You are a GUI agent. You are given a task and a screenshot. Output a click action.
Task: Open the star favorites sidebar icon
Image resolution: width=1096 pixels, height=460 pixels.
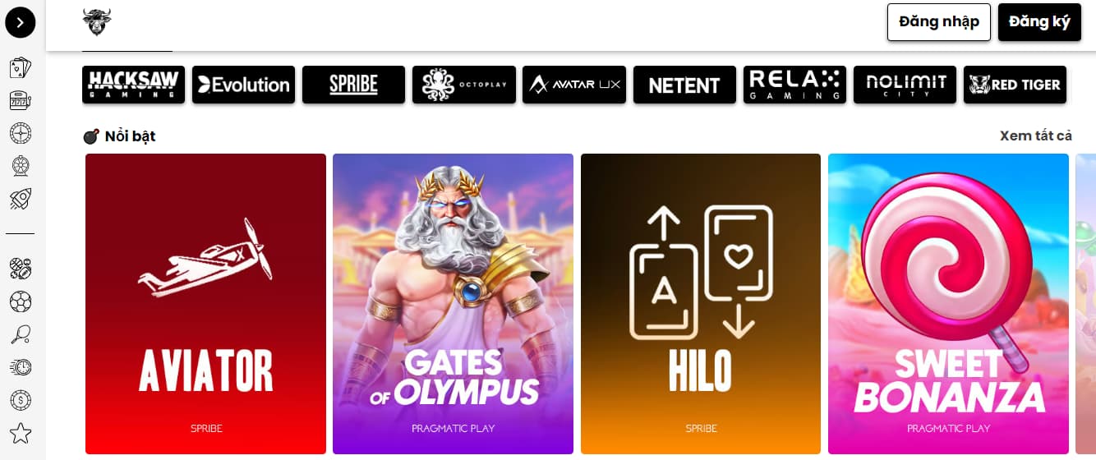[21, 433]
